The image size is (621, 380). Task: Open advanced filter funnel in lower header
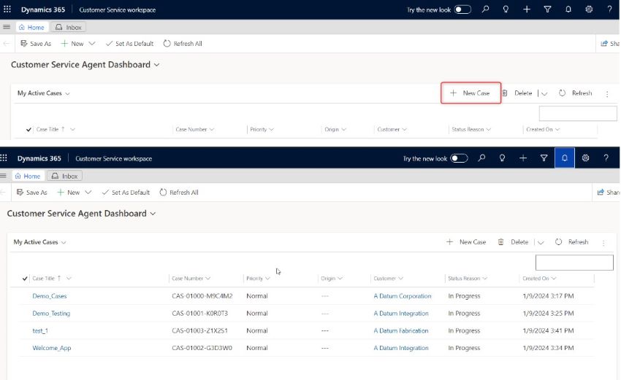click(x=544, y=158)
